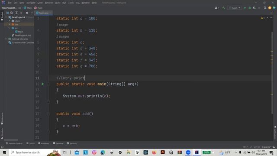Open editor tab options three-dot menu
Screen dimensions: 277x156
pos(271,13)
